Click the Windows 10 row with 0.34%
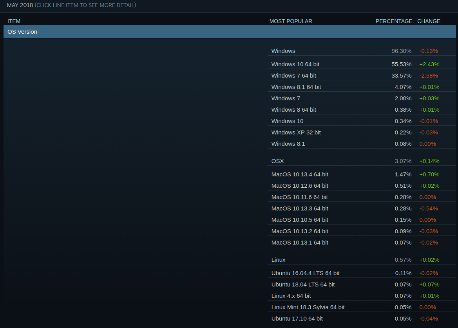This screenshot has width=458, height=328. (362, 121)
